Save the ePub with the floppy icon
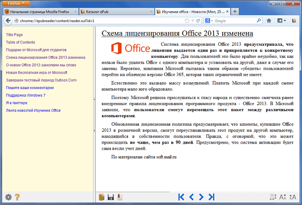 click(110, 197)
